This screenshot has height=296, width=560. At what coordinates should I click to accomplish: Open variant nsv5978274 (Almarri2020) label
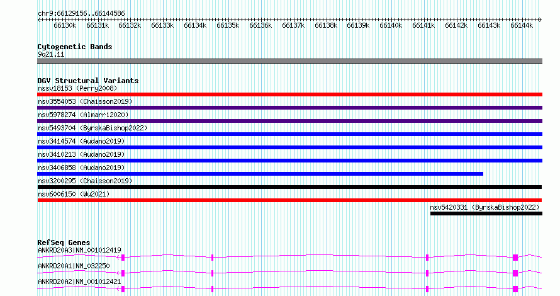tap(83, 115)
